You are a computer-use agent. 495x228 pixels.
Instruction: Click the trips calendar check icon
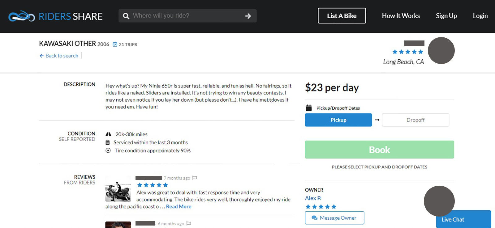pyautogui.click(x=115, y=44)
